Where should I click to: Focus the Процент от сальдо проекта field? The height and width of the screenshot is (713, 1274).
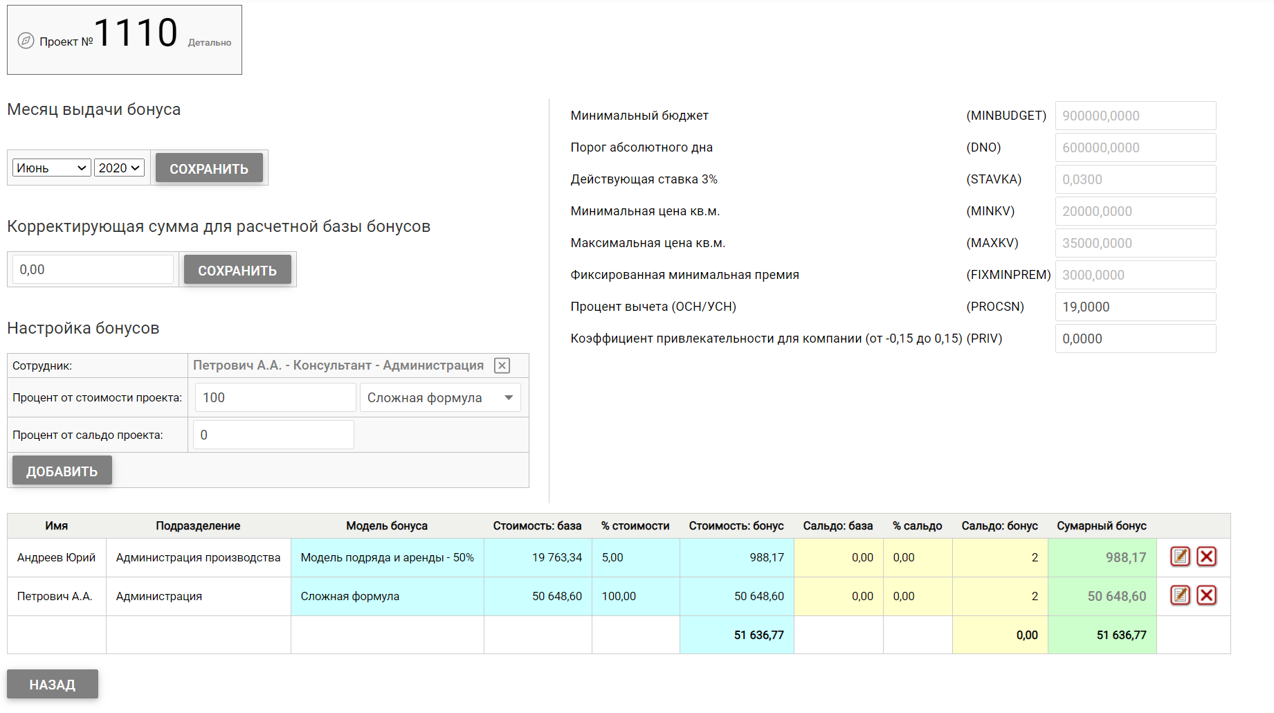coord(273,435)
